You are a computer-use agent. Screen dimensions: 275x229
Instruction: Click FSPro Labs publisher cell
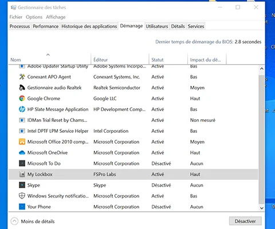(105, 174)
